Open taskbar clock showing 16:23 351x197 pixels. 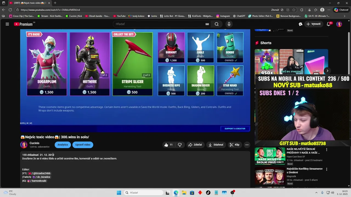[x=342, y=193]
